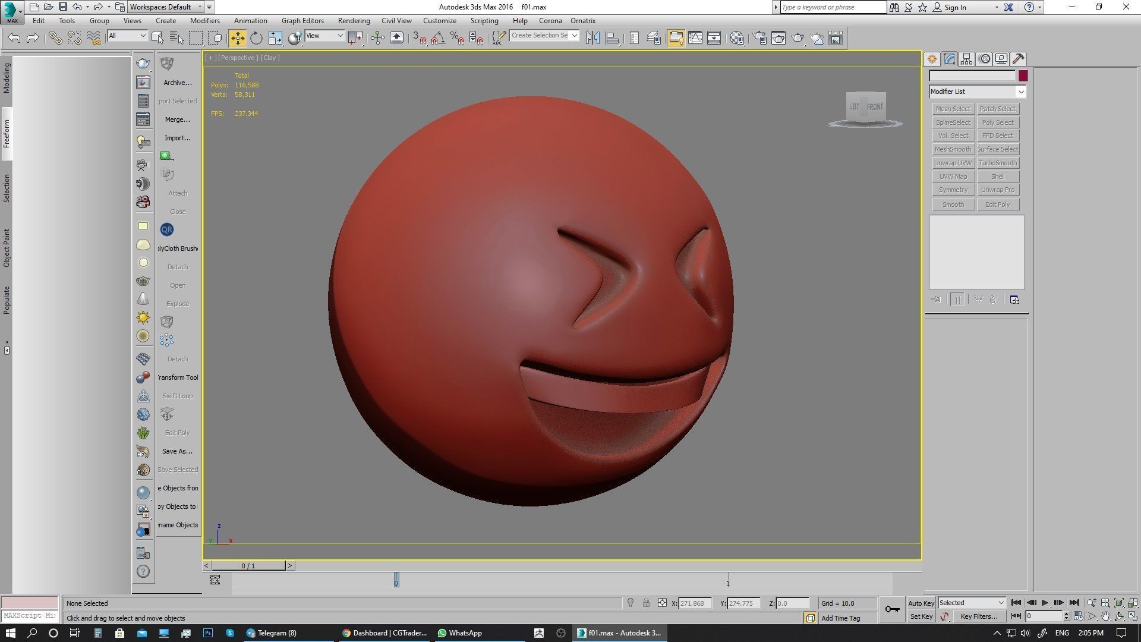Image resolution: width=1141 pixels, height=642 pixels.
Task: Expand the Create Selection Set dropdown
Action: (x=574, y=36)
